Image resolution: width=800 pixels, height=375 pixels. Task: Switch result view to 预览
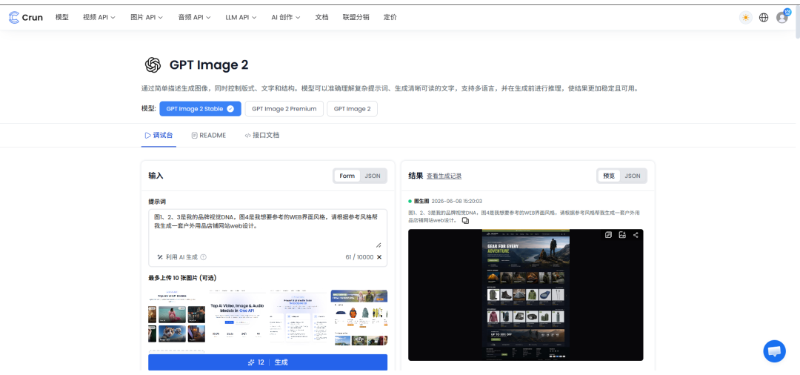(609, 176)
